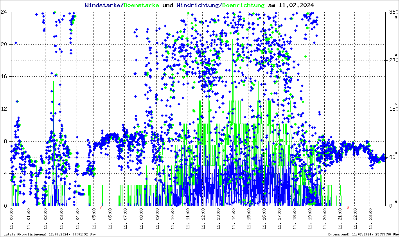Click the '11. 19:00' time axis label

click(310, 219)
